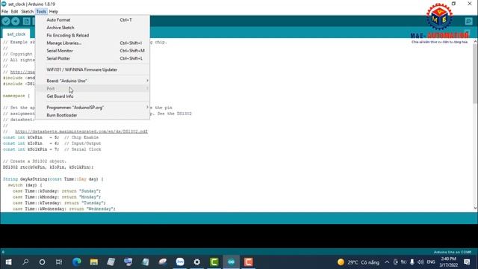Open the volume speaker tray icon
The height and width of the screenshot is (269, 478).
coord(420,262)
